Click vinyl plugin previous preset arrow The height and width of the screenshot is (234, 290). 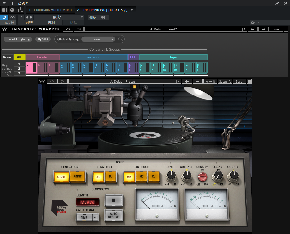click(187, 82)
